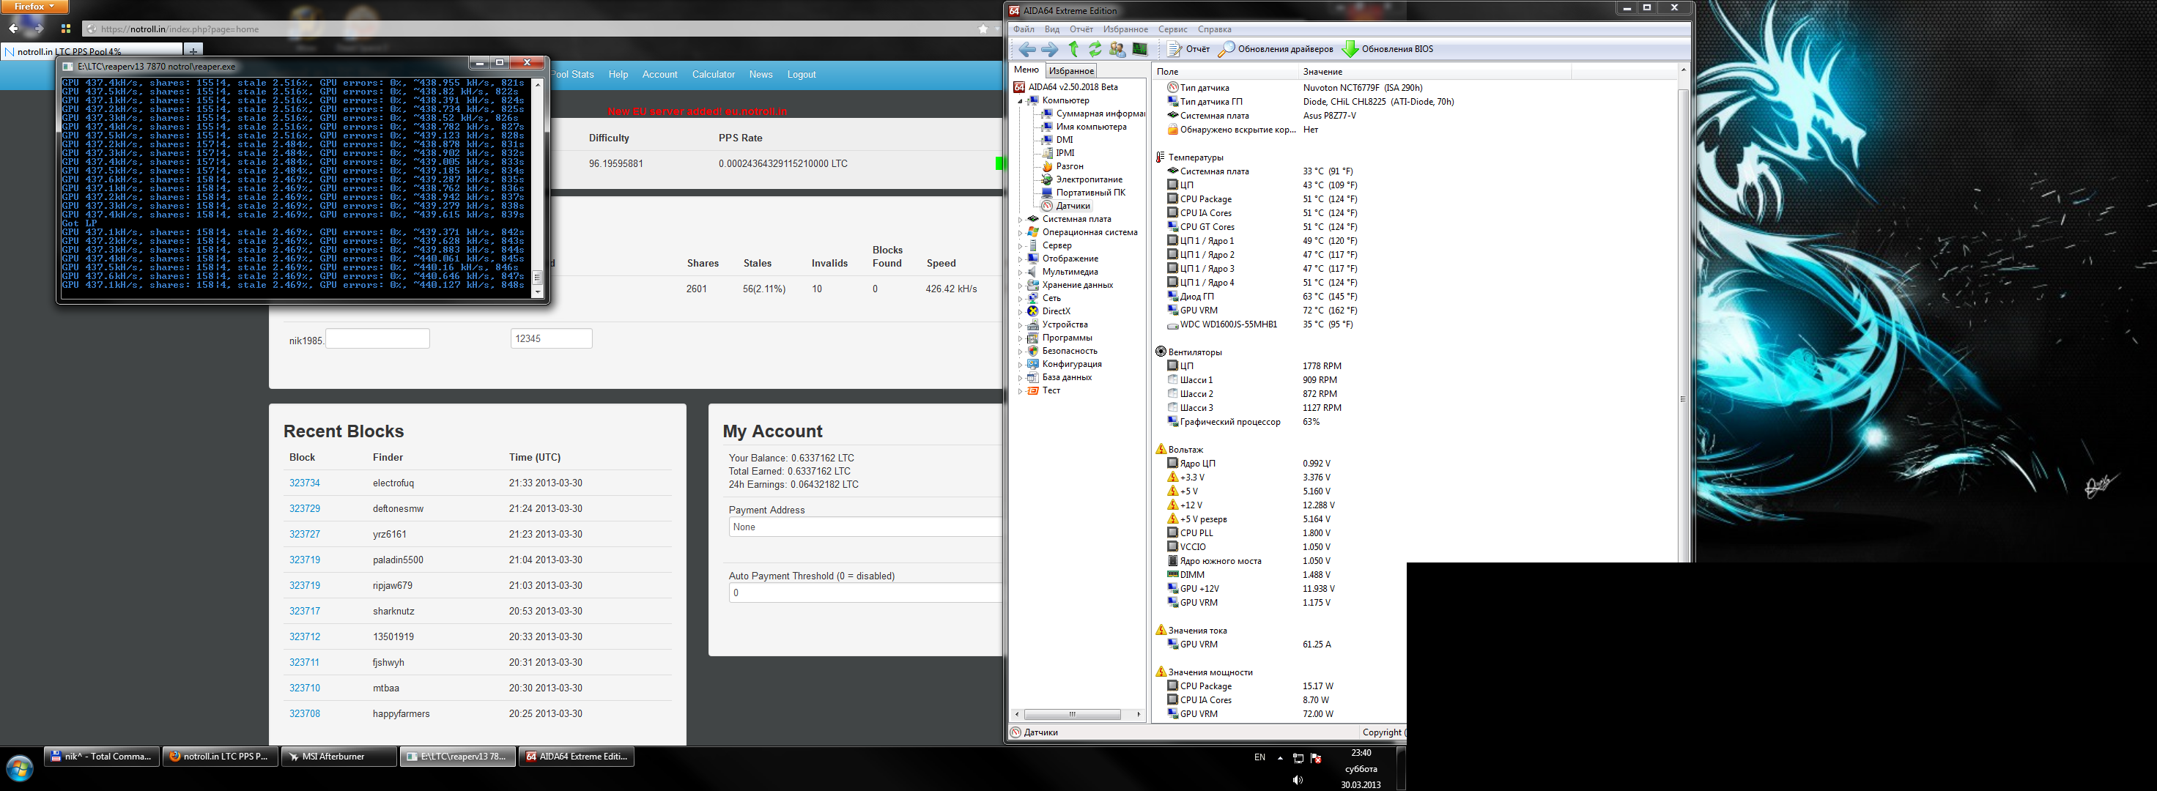Open the system stability monitor graph icon
Screen dimensions: 2157x791
tap(1139, 49)
